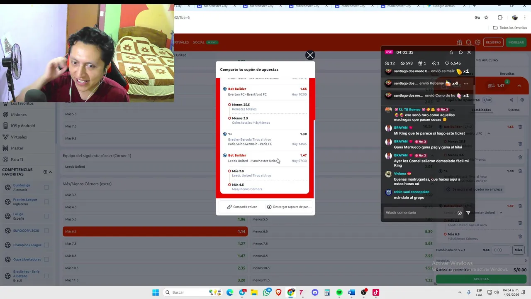Send comment with paper plane icon
Screen dimensions: 531x299
pyautogui.click(x=468, y=213)
